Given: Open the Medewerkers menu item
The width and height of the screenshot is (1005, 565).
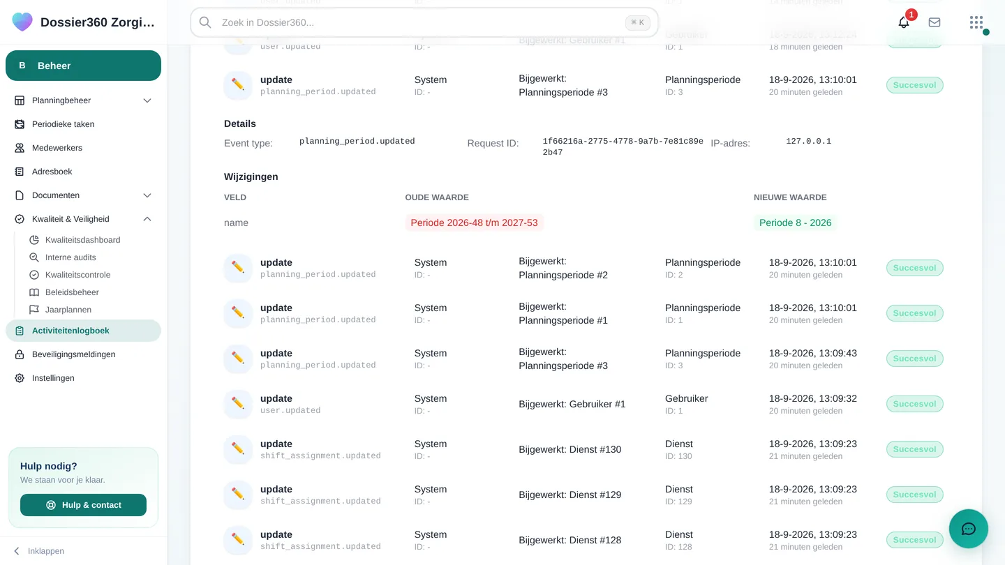Looking at the screenshot, I should [x=83, y=148].
